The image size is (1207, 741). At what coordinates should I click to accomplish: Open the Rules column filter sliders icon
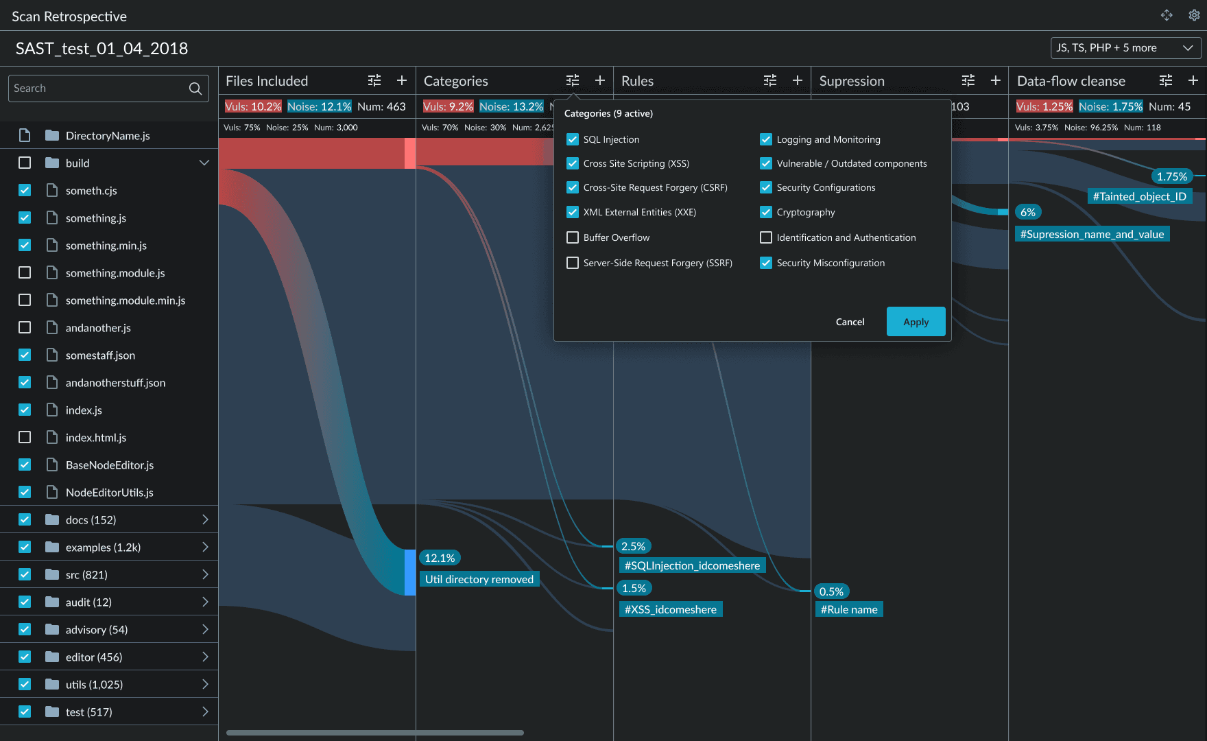click(770, 80)
